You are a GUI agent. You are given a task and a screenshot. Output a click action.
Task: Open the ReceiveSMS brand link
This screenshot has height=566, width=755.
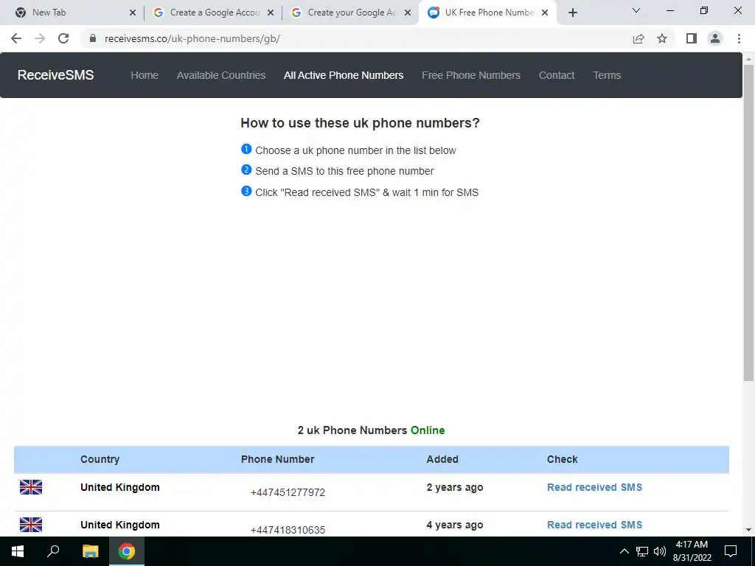click(x=56, y=75)
